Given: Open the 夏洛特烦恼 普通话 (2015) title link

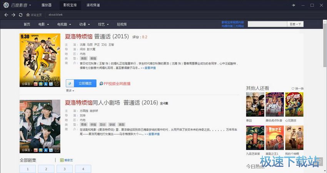Looking at the screenshot, I should [x=97, y=37].
